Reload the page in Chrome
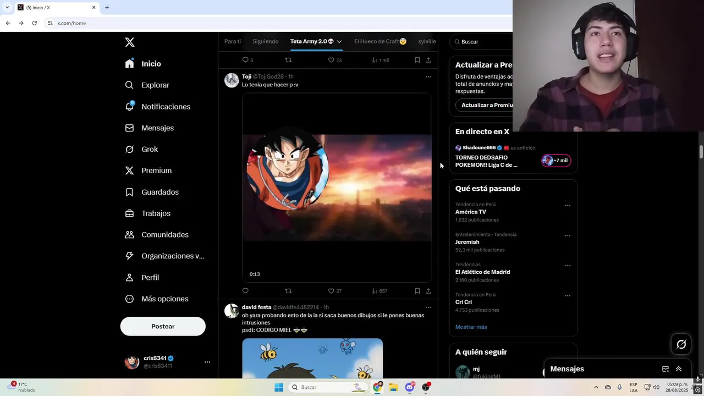 34,23
